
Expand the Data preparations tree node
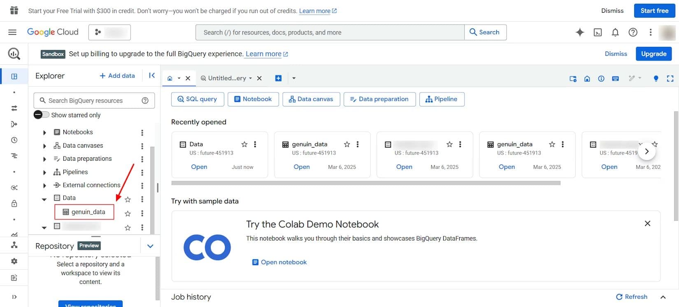pyautogui.click(x=44, y=159)
